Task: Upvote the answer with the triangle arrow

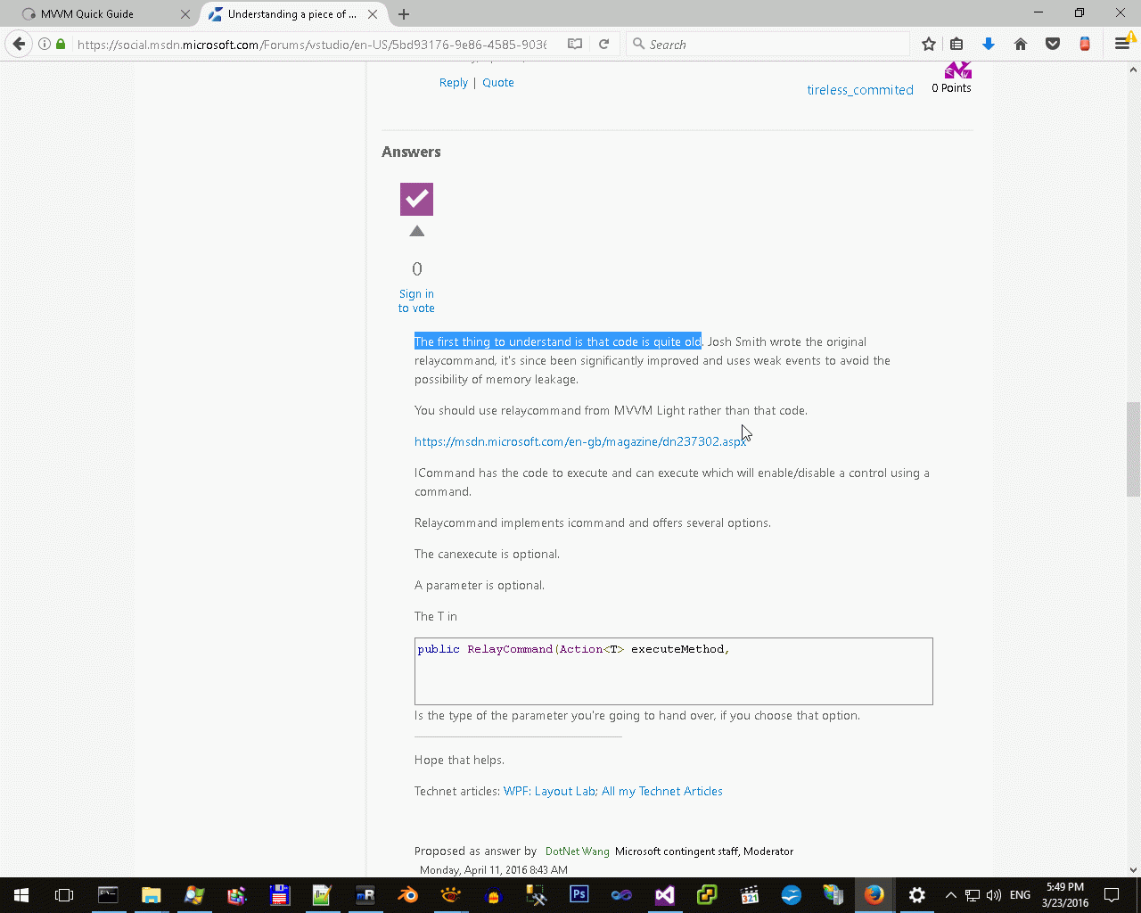Action: click(416, 232)
